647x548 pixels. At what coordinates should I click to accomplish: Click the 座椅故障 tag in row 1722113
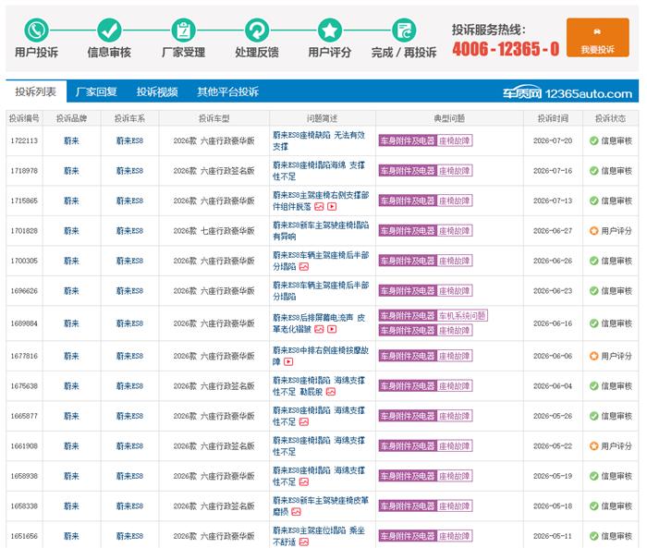455,140
